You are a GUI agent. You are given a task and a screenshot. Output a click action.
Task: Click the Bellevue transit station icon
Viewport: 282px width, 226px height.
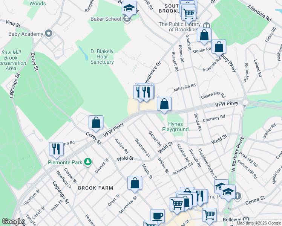(x=246, y=219)
